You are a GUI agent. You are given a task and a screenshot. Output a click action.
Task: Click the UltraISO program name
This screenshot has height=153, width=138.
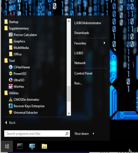pyautogui.click(x=19, y=80)
